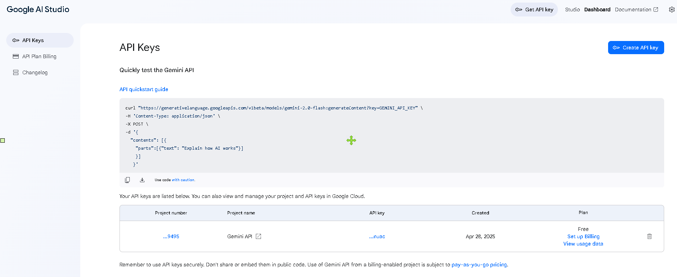The image size is (677, 277).
Task: Click the Plan column header
Action: pos(583,213)
